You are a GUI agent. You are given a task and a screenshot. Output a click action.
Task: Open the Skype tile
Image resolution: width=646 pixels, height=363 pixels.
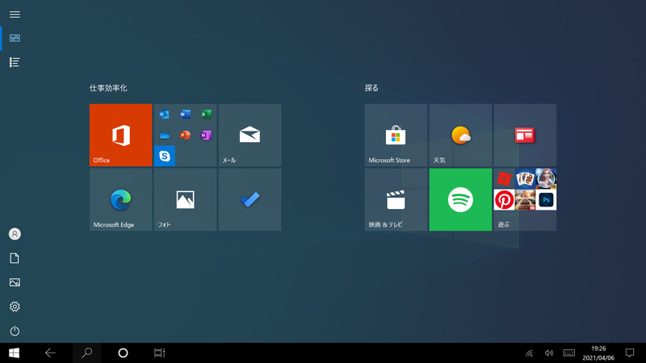tap(165, 156)
